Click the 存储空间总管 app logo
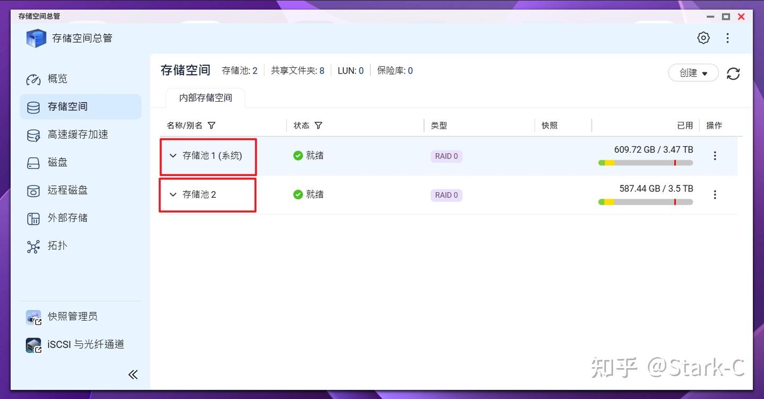This screenshot has width=764, height=399. click(36, 38)
